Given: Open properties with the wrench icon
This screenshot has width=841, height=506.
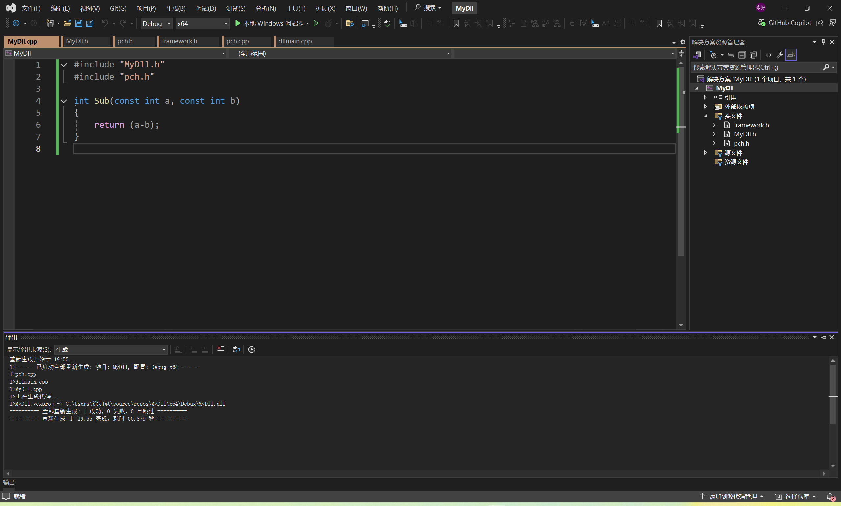Looking at the screenshot, I should (x=780, y=55).
